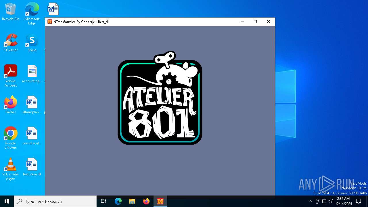
Task: Show hidden system tray icons
Action: point(310,201)
